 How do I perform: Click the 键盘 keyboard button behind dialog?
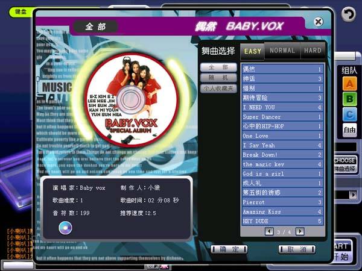pos(21,11)
